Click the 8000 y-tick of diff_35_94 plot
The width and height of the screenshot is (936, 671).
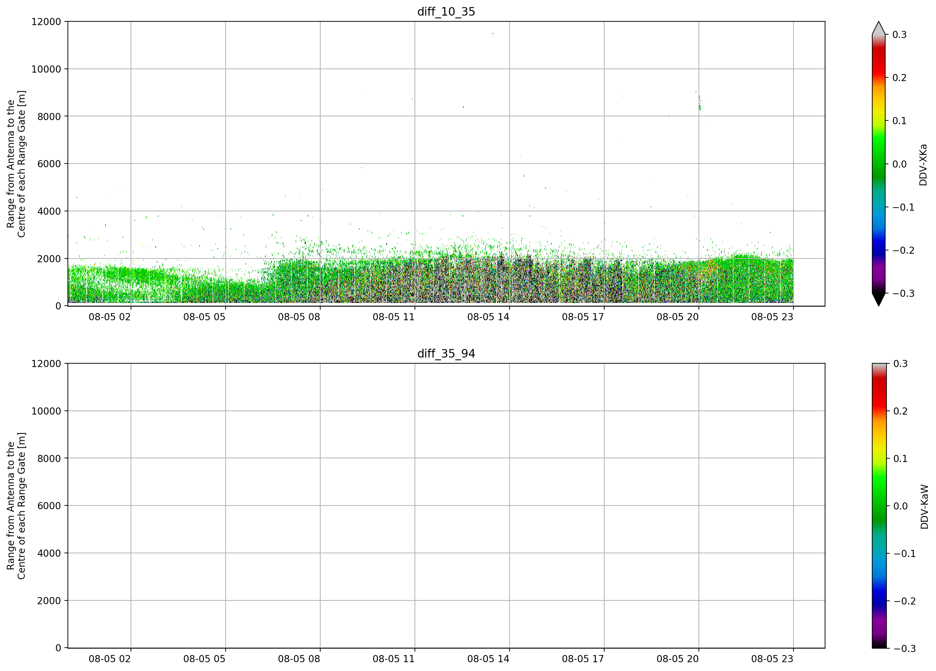pos(49,459)
